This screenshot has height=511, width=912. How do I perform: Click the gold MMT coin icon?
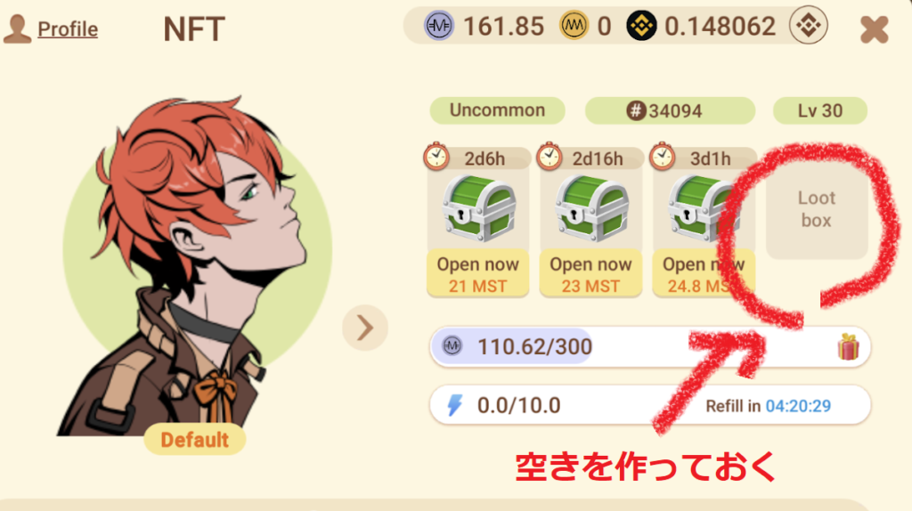pyautogui.click(x=574, y=26)
